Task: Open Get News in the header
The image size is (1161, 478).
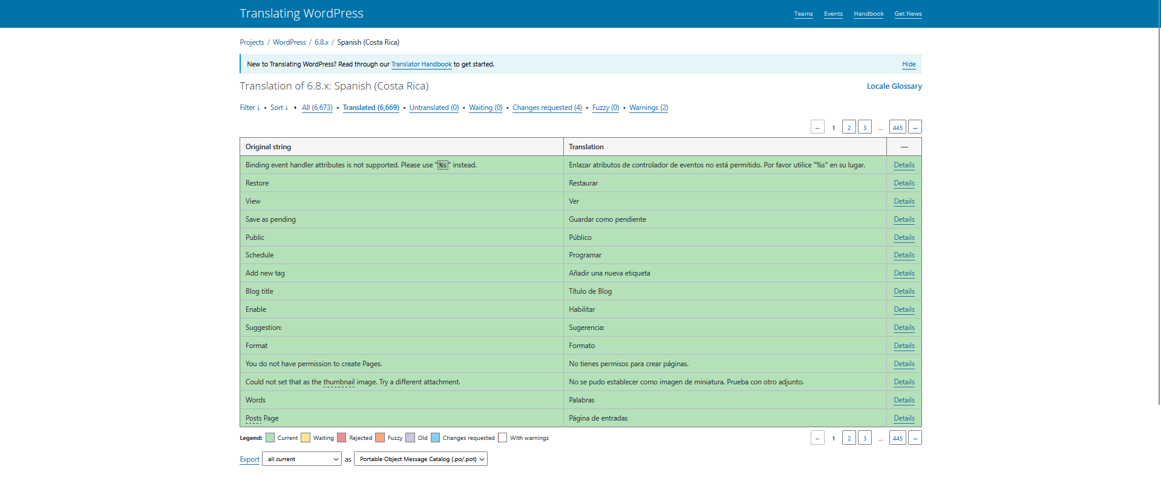Action: pos(908,14)
